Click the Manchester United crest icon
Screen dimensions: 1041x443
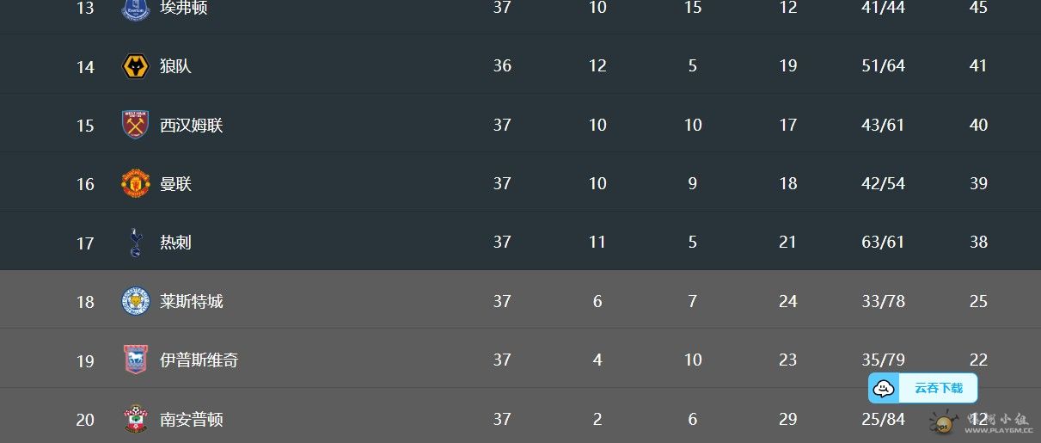(136, 183)
